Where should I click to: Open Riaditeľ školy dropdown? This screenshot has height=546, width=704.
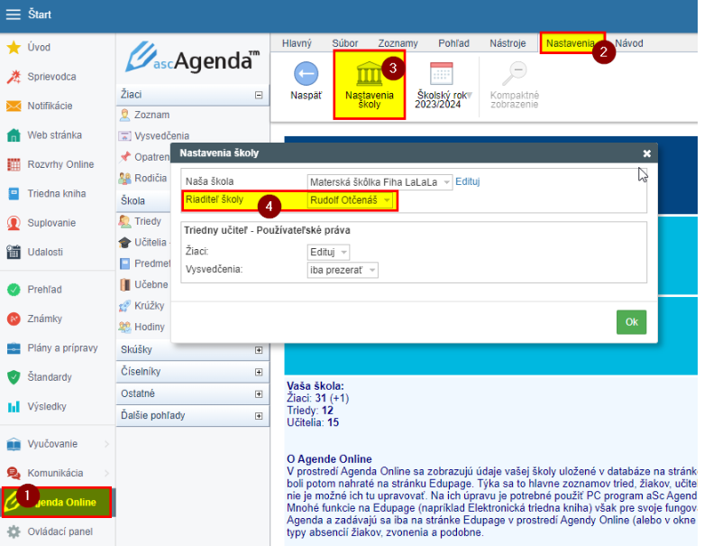(350, 200)
